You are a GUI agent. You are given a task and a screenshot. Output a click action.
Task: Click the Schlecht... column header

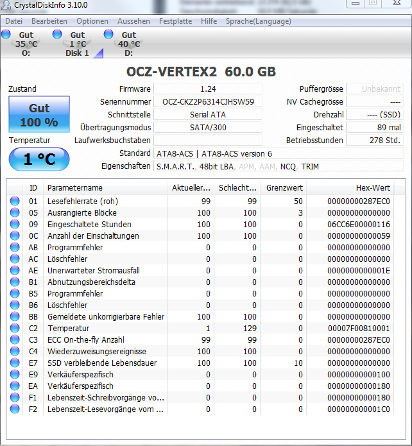237,188
